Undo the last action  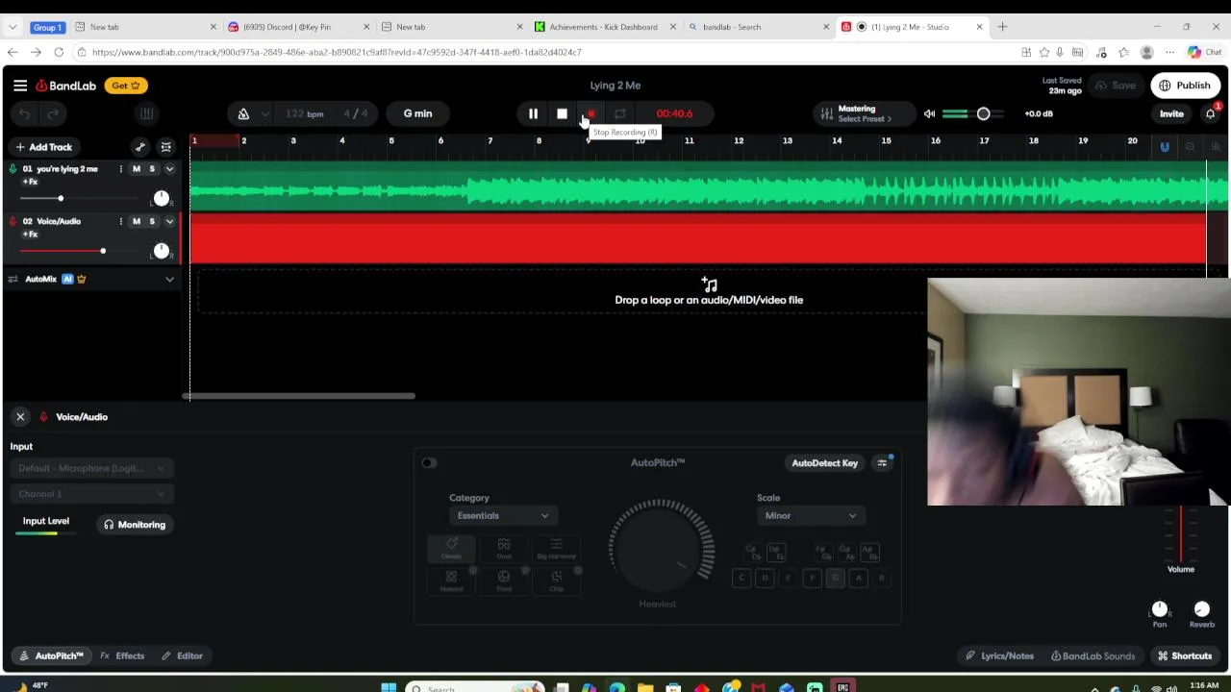click(24, 114)
